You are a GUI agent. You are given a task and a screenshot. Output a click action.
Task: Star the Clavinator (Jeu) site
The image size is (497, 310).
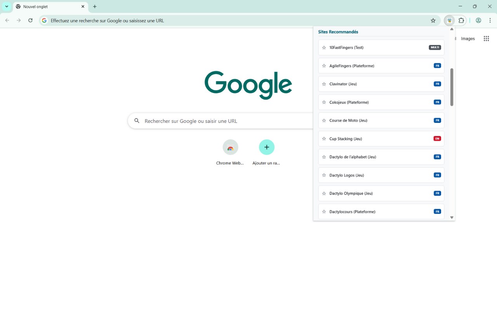click(x=324, y=84)
